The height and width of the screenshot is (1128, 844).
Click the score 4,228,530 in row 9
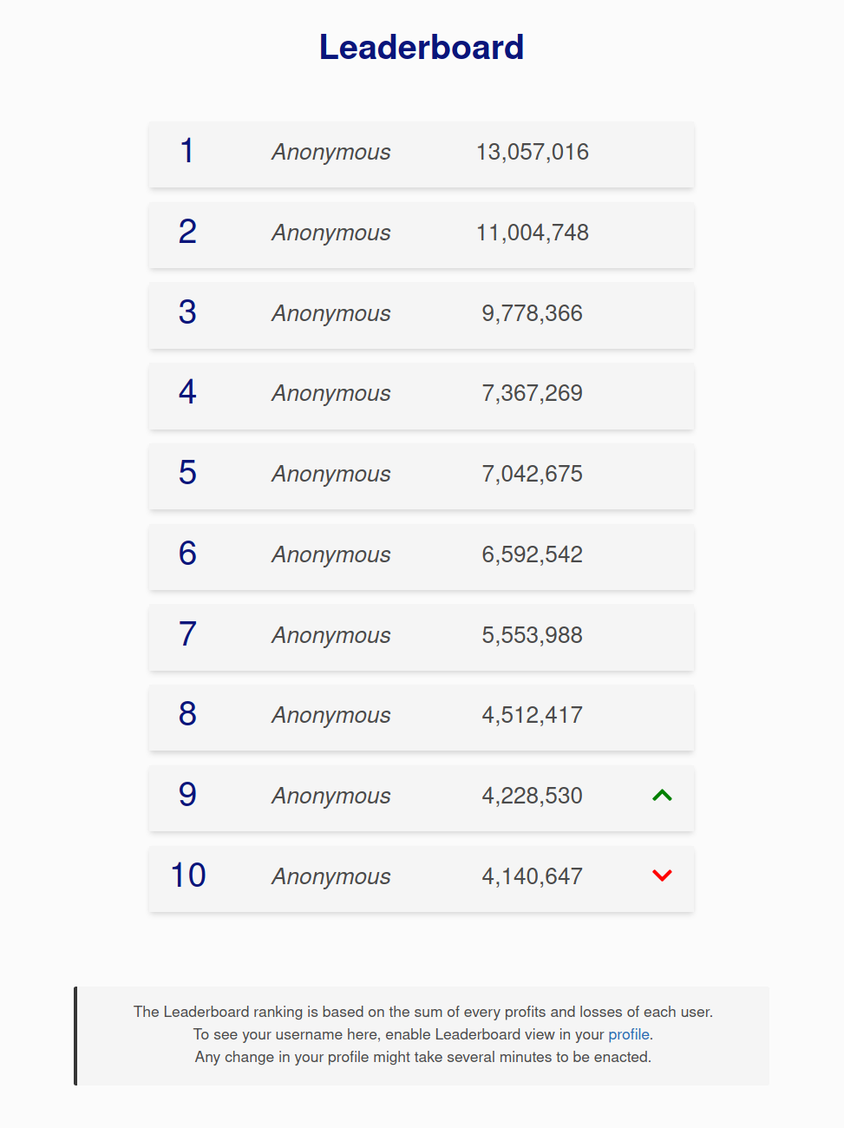pos(532,796)
